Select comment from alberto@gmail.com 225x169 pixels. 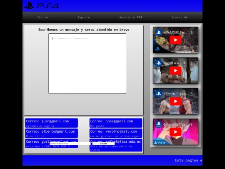[52, 133]
